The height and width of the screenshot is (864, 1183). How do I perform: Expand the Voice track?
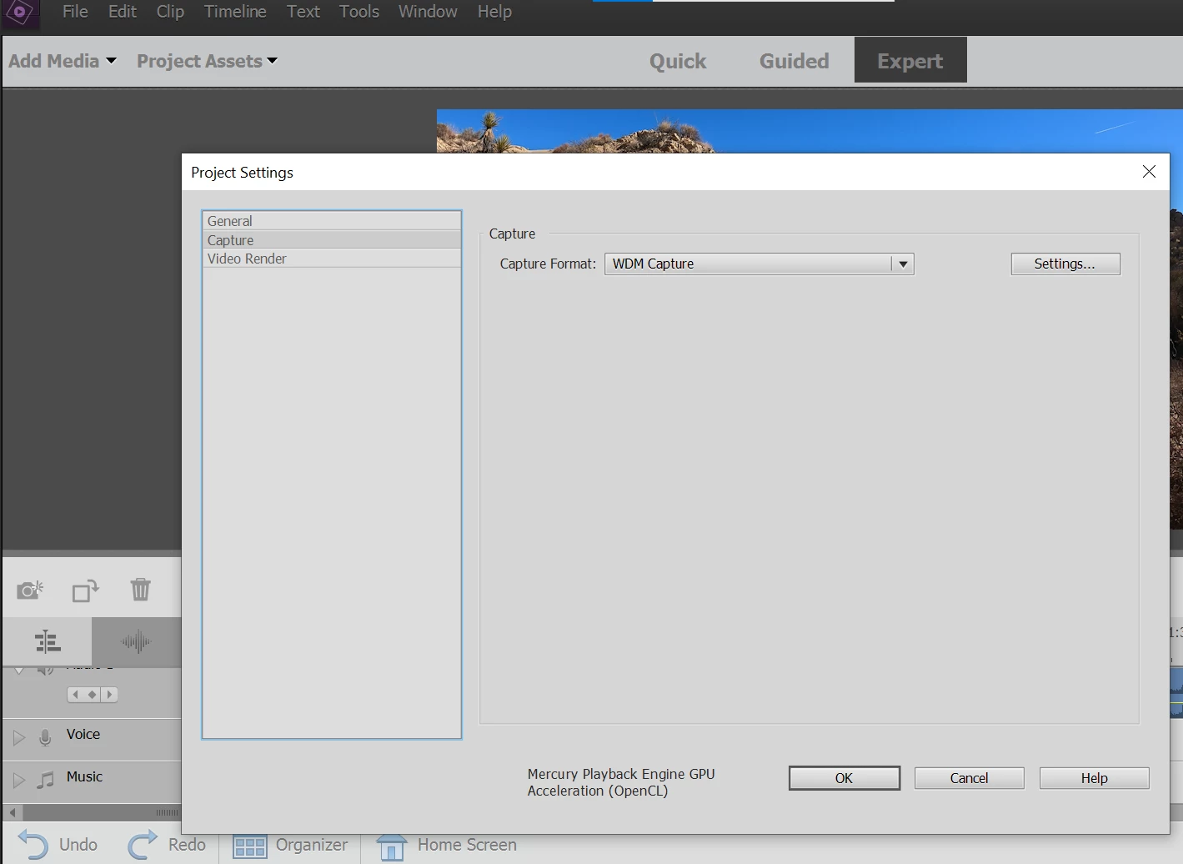click(x=19, y=737)
